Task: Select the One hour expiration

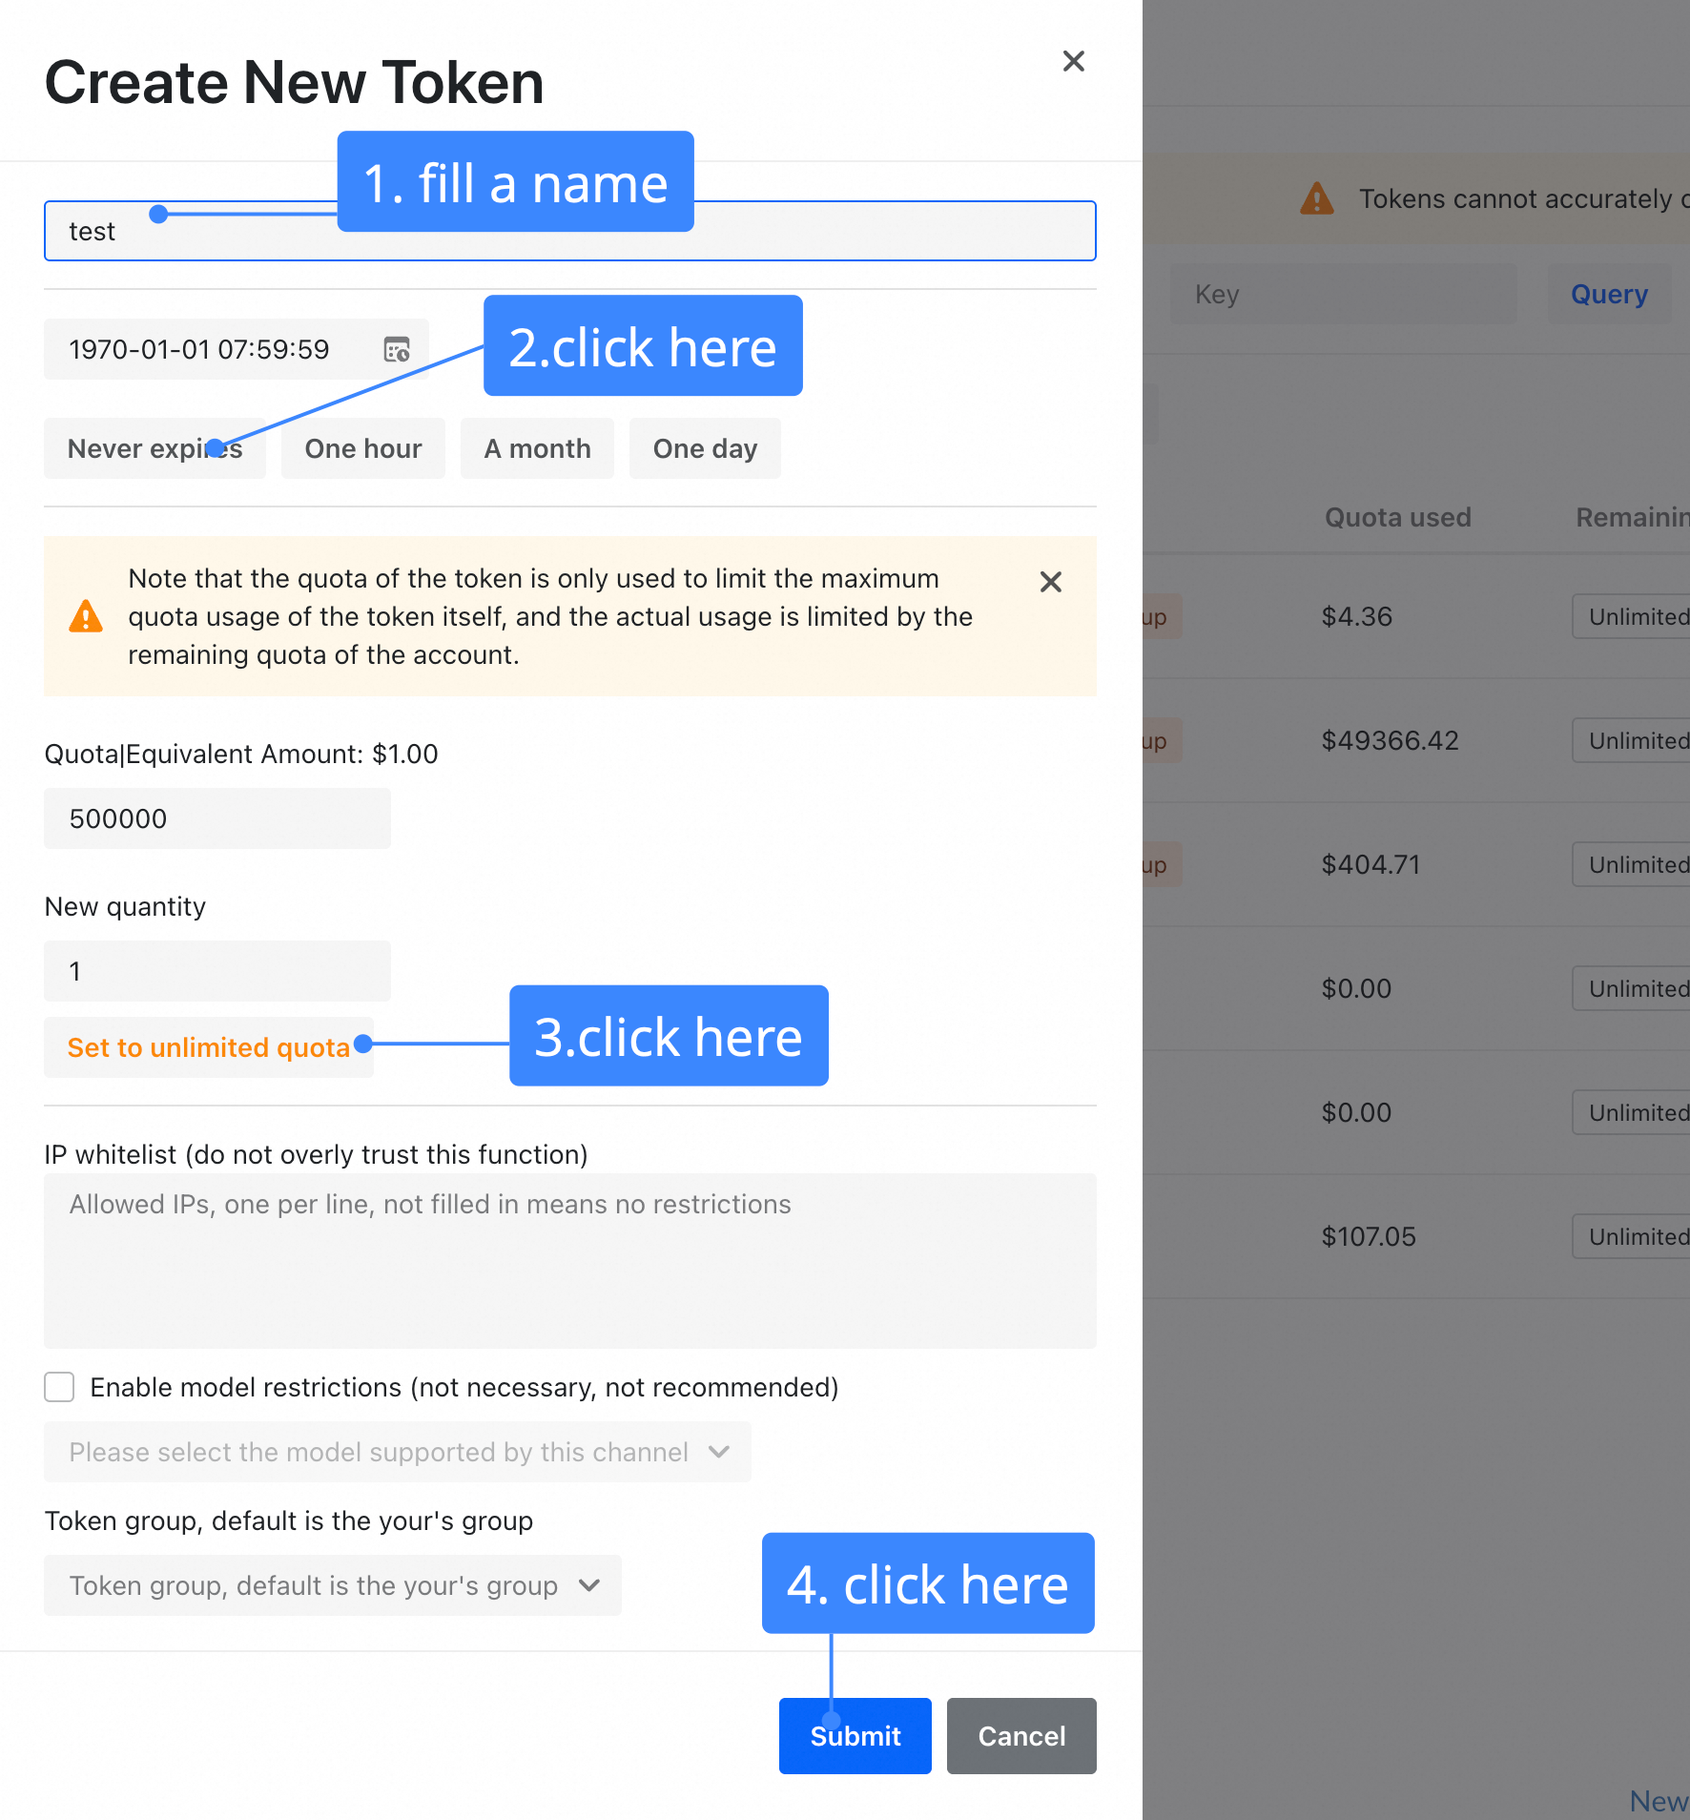Action: [x=362, y=448]
